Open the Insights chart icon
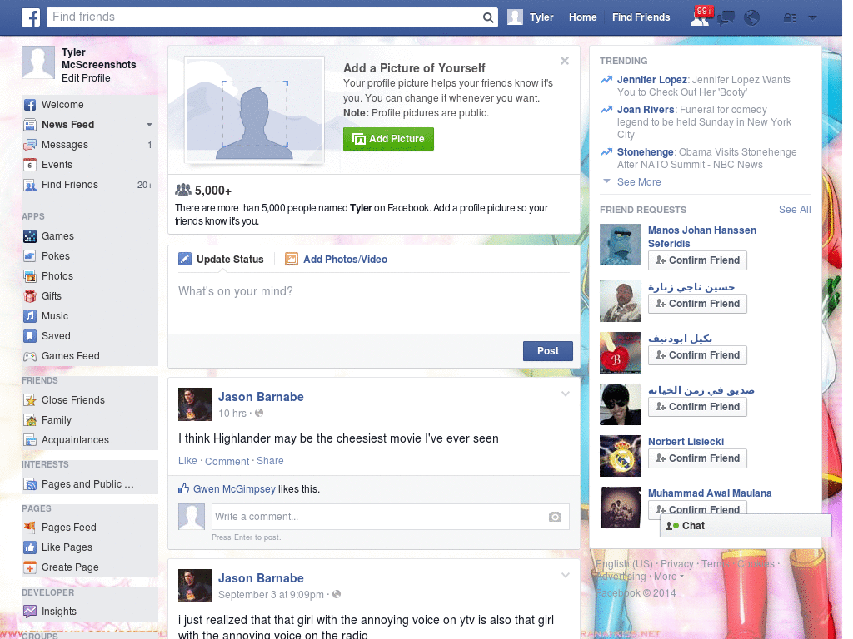The width and height of the screenshot is (853, 639). (30, 612)
